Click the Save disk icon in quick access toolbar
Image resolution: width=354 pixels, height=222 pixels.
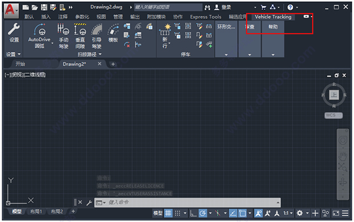44,7
